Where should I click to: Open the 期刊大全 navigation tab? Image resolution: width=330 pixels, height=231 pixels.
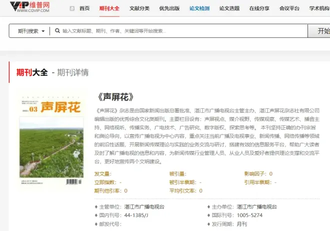click(x=109, y=8)
